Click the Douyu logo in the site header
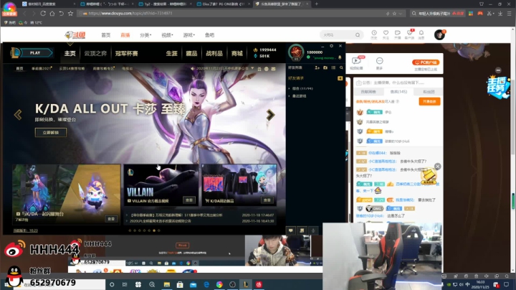Image resolution: width=516 pixels, height=290 pixels. (75, 35)
